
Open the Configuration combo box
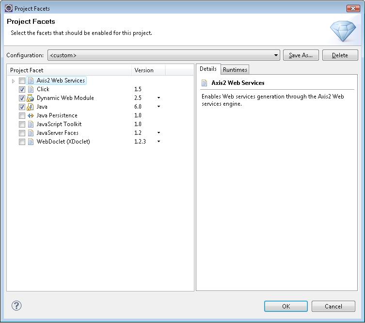(164, 55)
